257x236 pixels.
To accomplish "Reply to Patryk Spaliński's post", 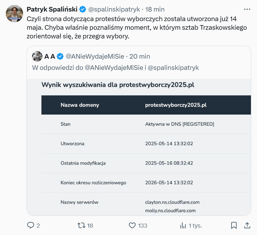I will (x=31, y=225).
